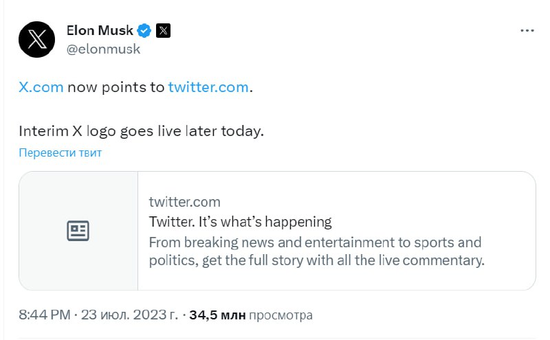Click the card description about breaking news
The width and height of the screenshot is (550, 340).
316,251
